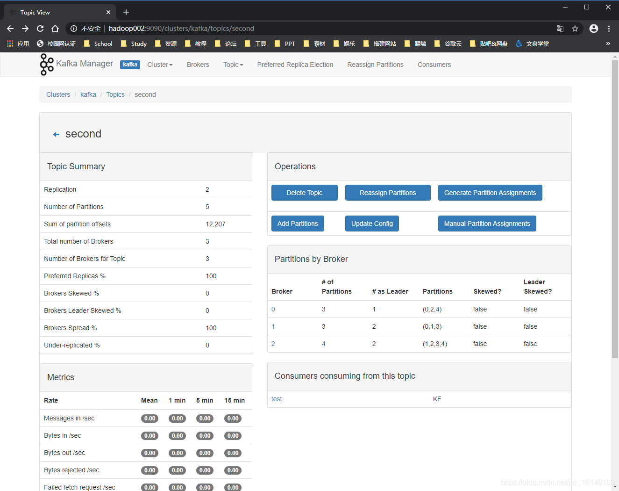Open a new browser tab with plus icon
The image size is (619, 491).
(126, 12)
